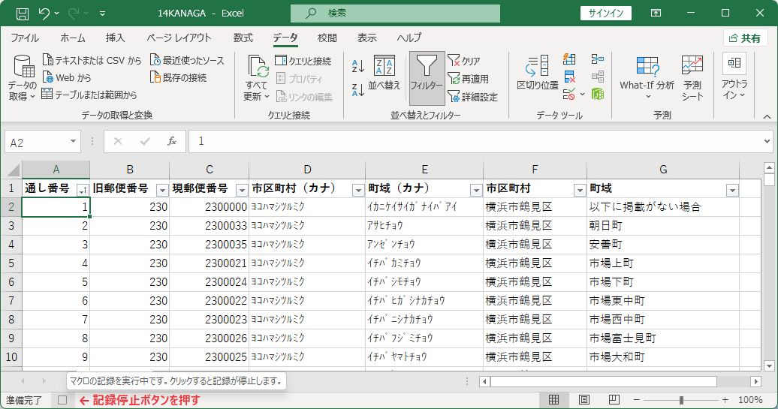This screenshot has width=778, height=409.
Task: Collapse the ribbon with chevron
Action: [767, 116]
